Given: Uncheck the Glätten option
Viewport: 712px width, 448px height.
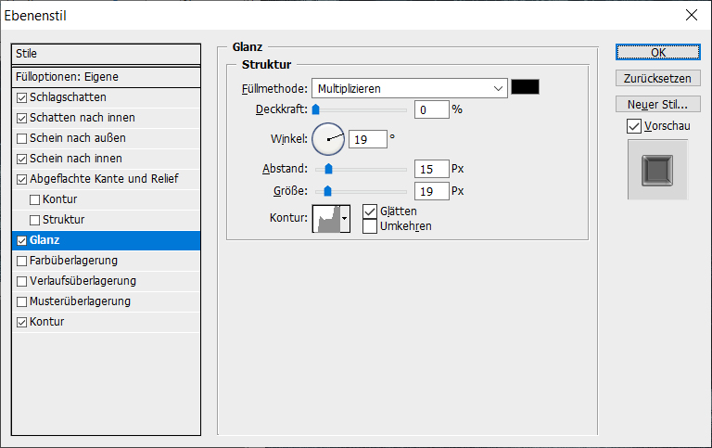Looking at the screenshot, I should pyautogui.click(x=370, y=211).
